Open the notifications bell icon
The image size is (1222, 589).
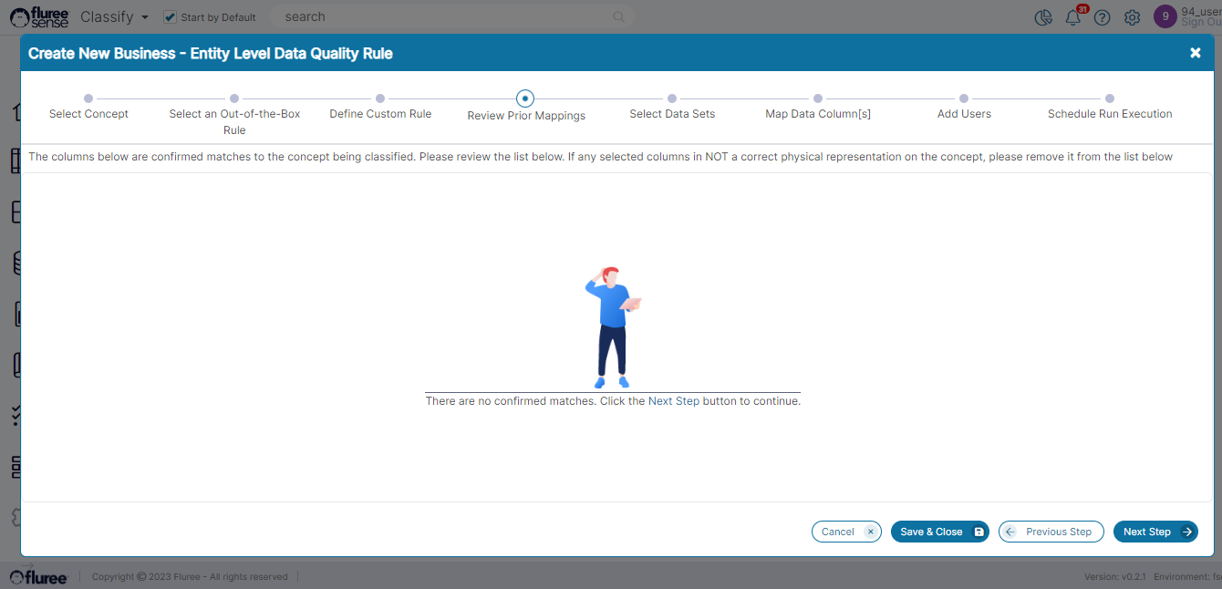click(x=1073, y=17)
